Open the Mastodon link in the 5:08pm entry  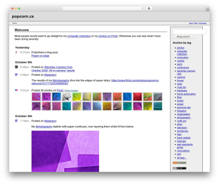[50, 75]
